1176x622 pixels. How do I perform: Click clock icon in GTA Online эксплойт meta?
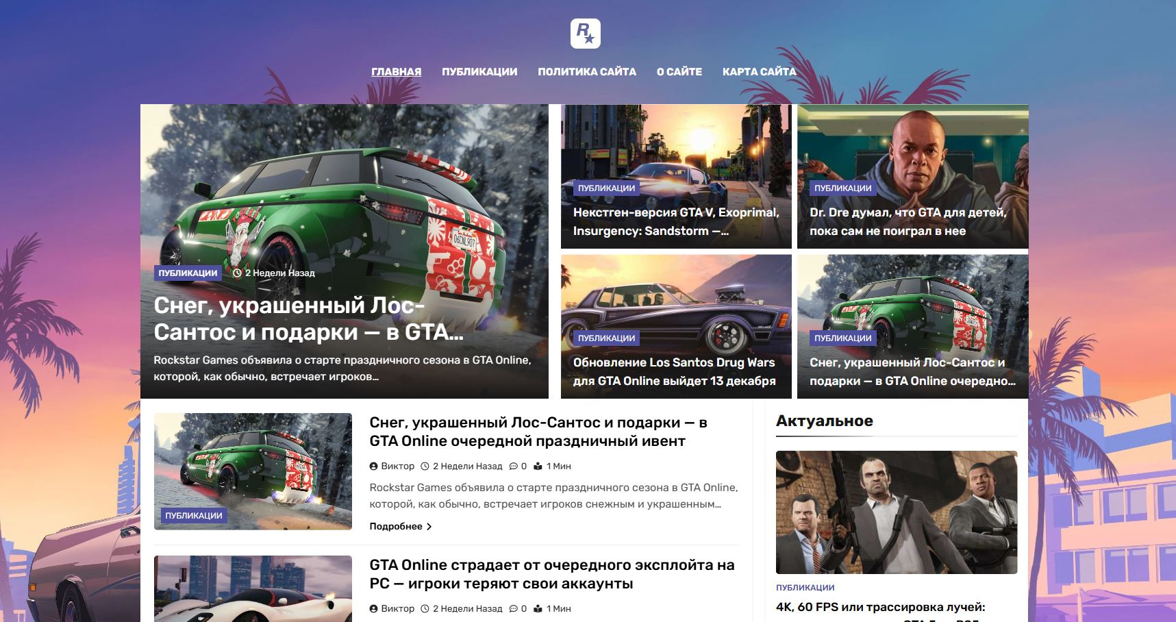pos(425,609)
